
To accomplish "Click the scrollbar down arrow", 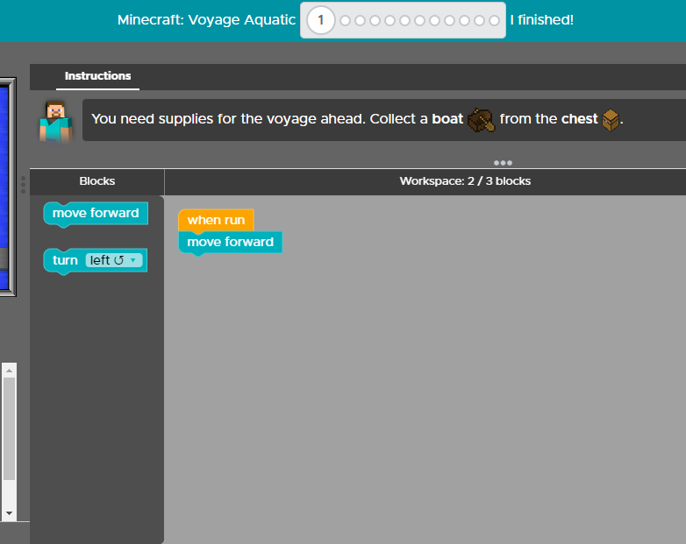I will 9,512.
